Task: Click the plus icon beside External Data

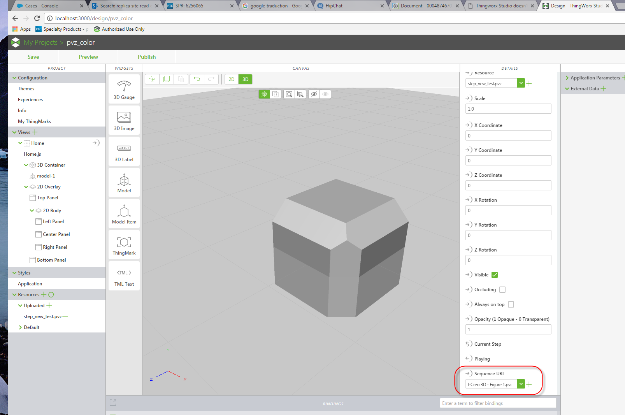Action: tap(603, 88)
